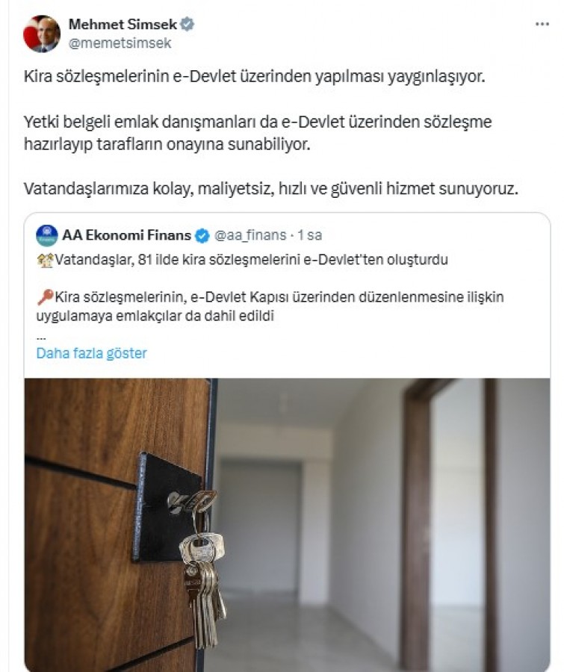Click the key emoji in quoted tweet
This screenshot has width=564, height=672.
[45, 297]
